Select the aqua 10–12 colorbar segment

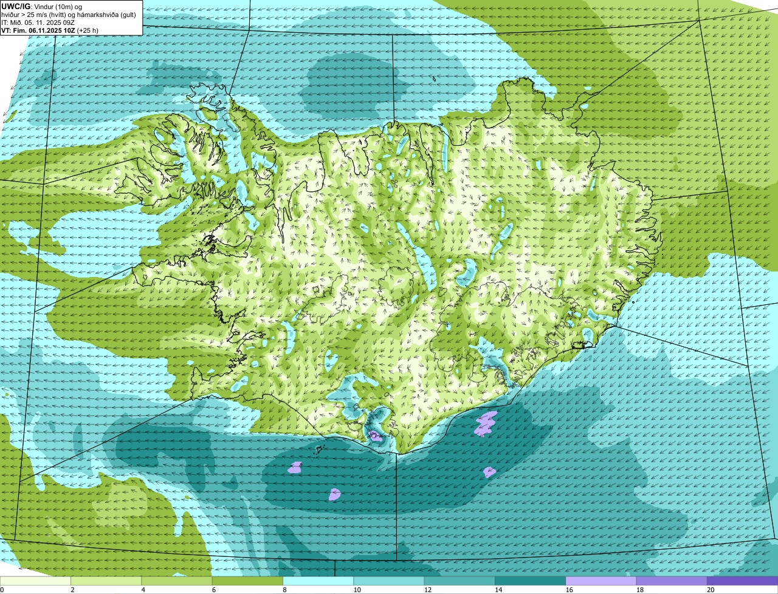(389, 581)
